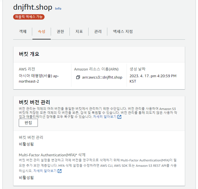Click the Amazon 리소스 이름(ARN) label

pos(96,69)
